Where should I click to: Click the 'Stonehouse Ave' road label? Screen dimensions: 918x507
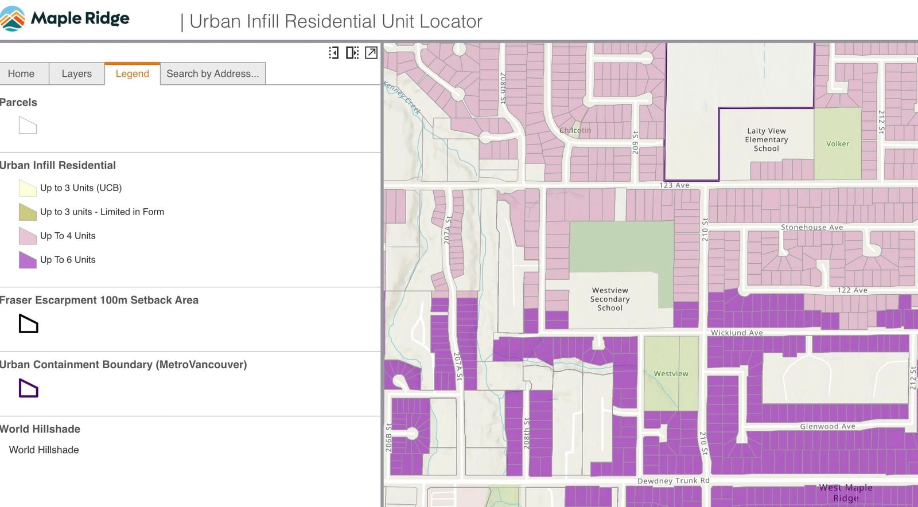(812, 228)
